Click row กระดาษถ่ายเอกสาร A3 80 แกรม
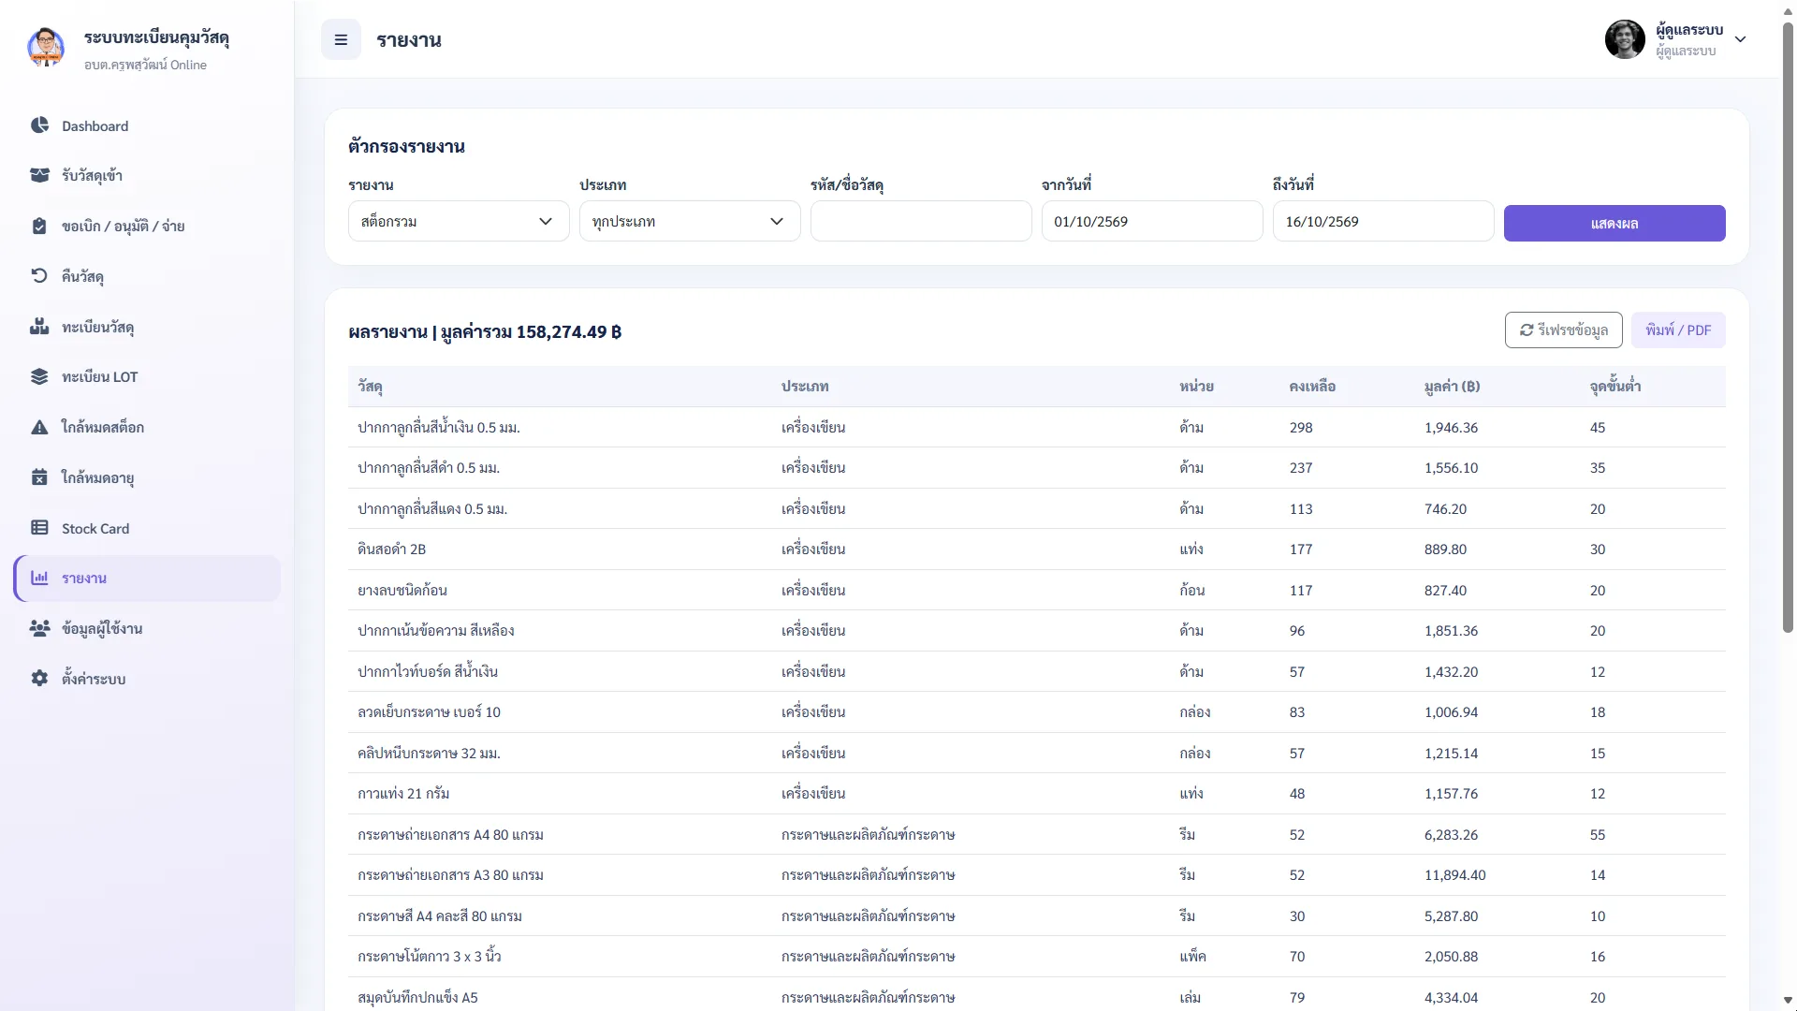 (x=1037, y=875)
